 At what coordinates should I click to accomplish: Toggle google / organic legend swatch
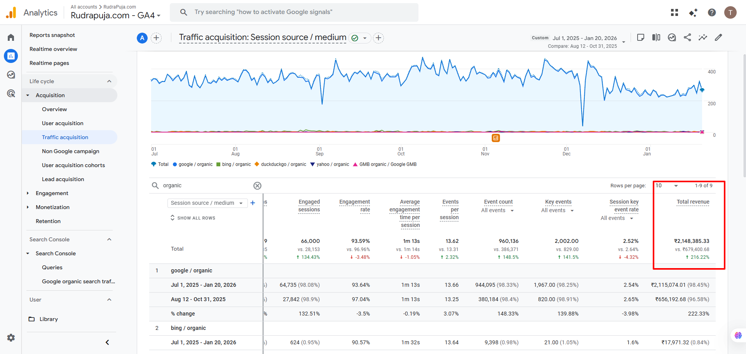[175, 164]
